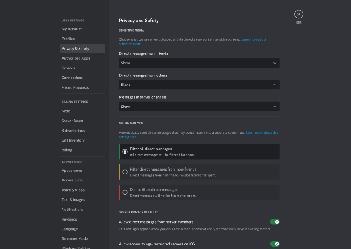
Task: Open Keybinds settings page
Action: 69,219
